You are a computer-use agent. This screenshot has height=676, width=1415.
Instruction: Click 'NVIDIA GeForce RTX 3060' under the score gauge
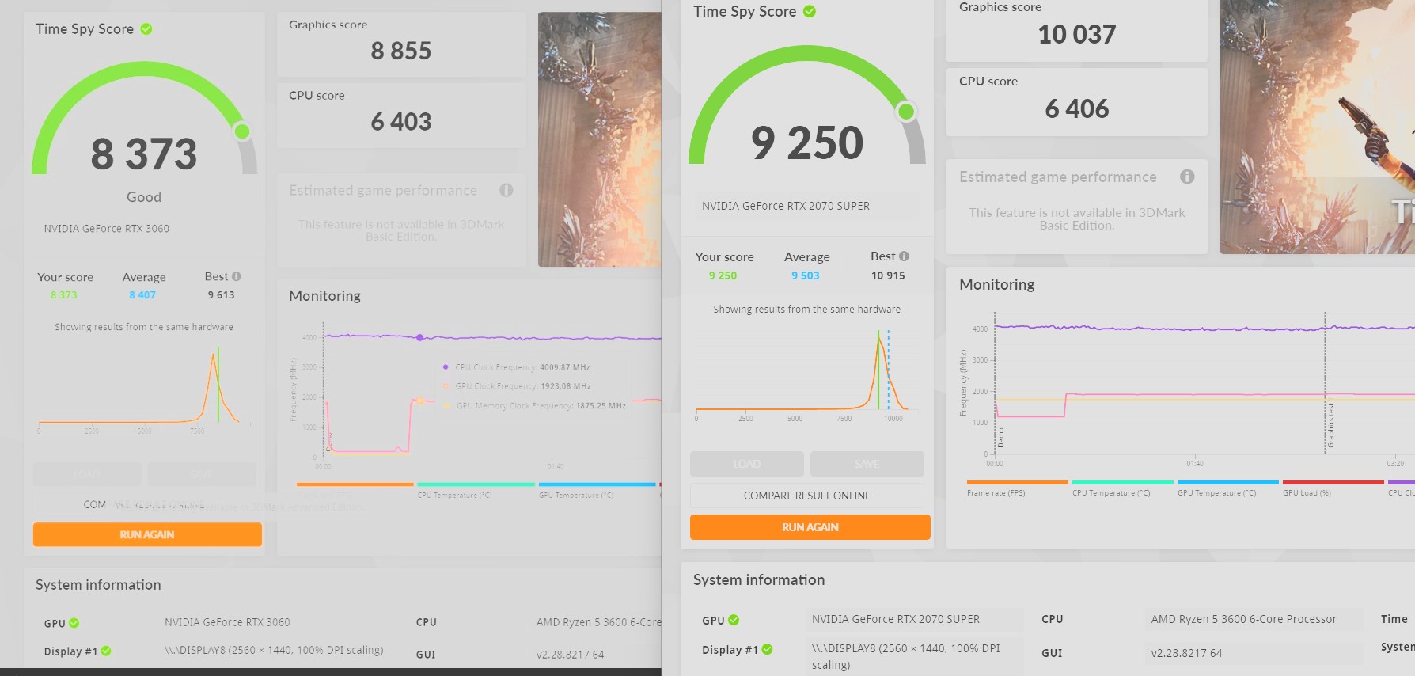coord(107,229)
